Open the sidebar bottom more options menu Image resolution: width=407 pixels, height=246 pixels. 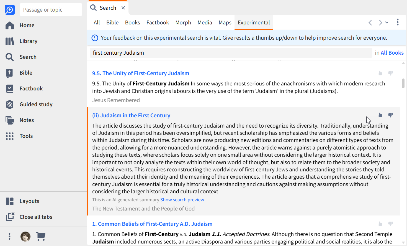[10, 236]
